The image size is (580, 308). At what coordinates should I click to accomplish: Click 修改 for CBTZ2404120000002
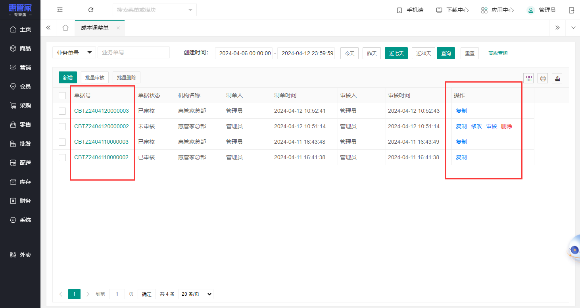pos(476,126)
